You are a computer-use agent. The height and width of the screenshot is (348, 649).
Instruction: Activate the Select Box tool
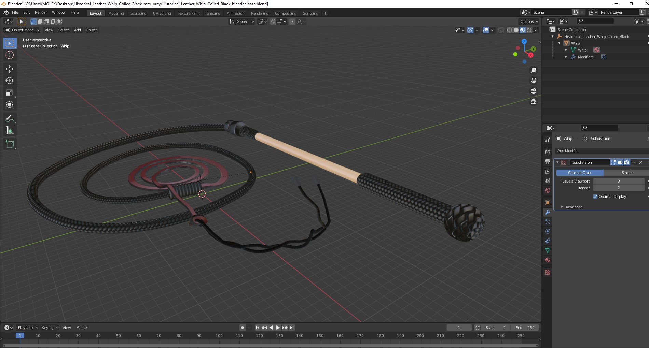[10, 43]
